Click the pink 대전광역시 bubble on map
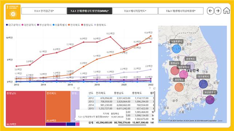The image size is (234, 131). click(x=183, y=74)
